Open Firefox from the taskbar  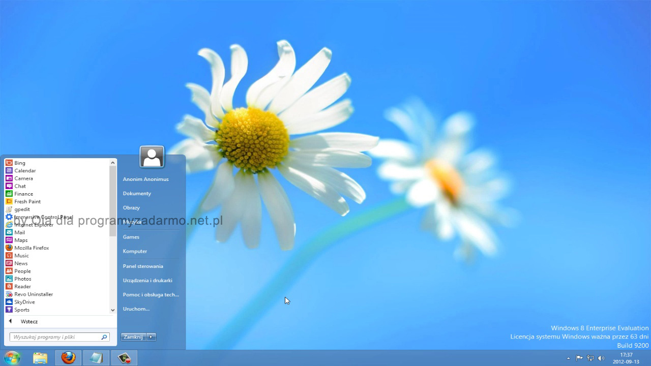69,358
